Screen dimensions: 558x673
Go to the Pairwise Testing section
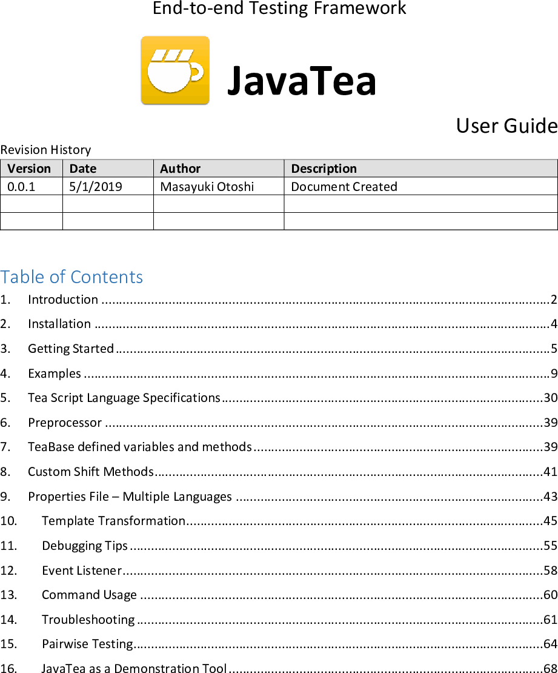(x=85, y=644)
